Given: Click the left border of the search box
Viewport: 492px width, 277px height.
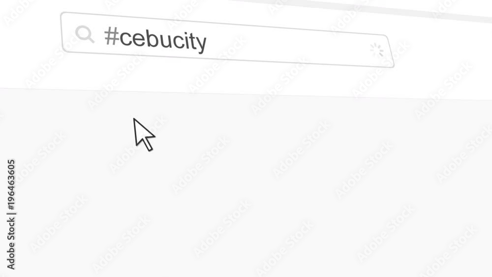Looking at the screenshot, I should tap(62, 32).
